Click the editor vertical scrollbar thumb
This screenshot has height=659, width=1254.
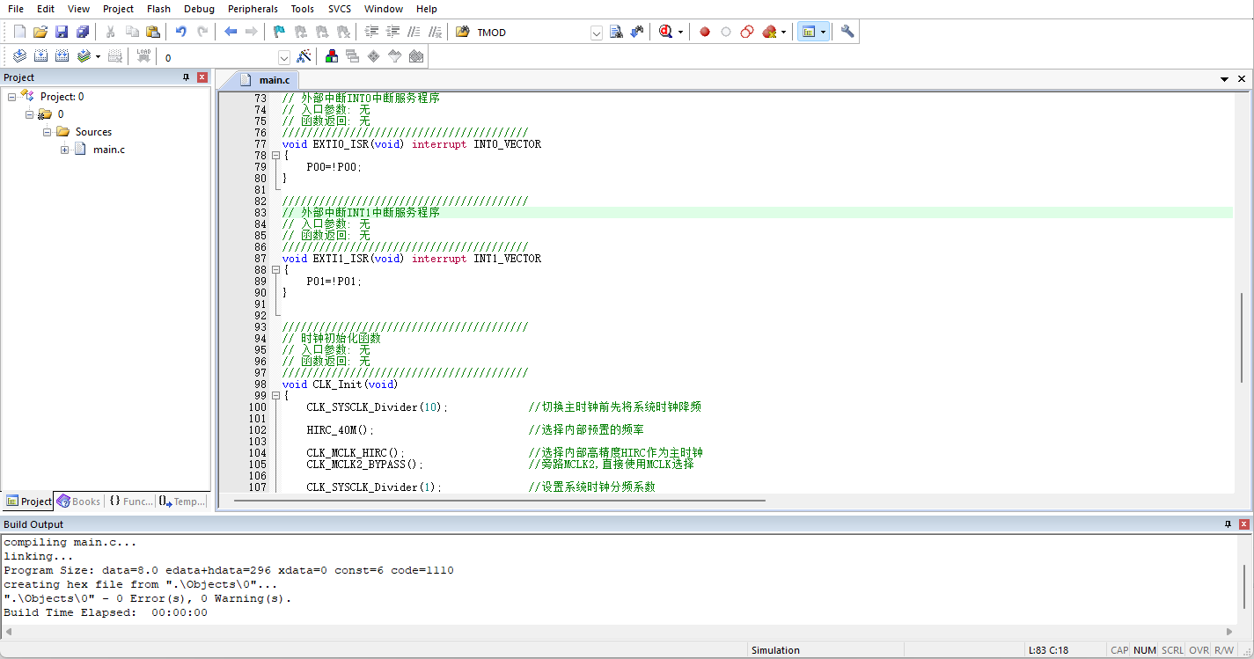point(1242,336)
